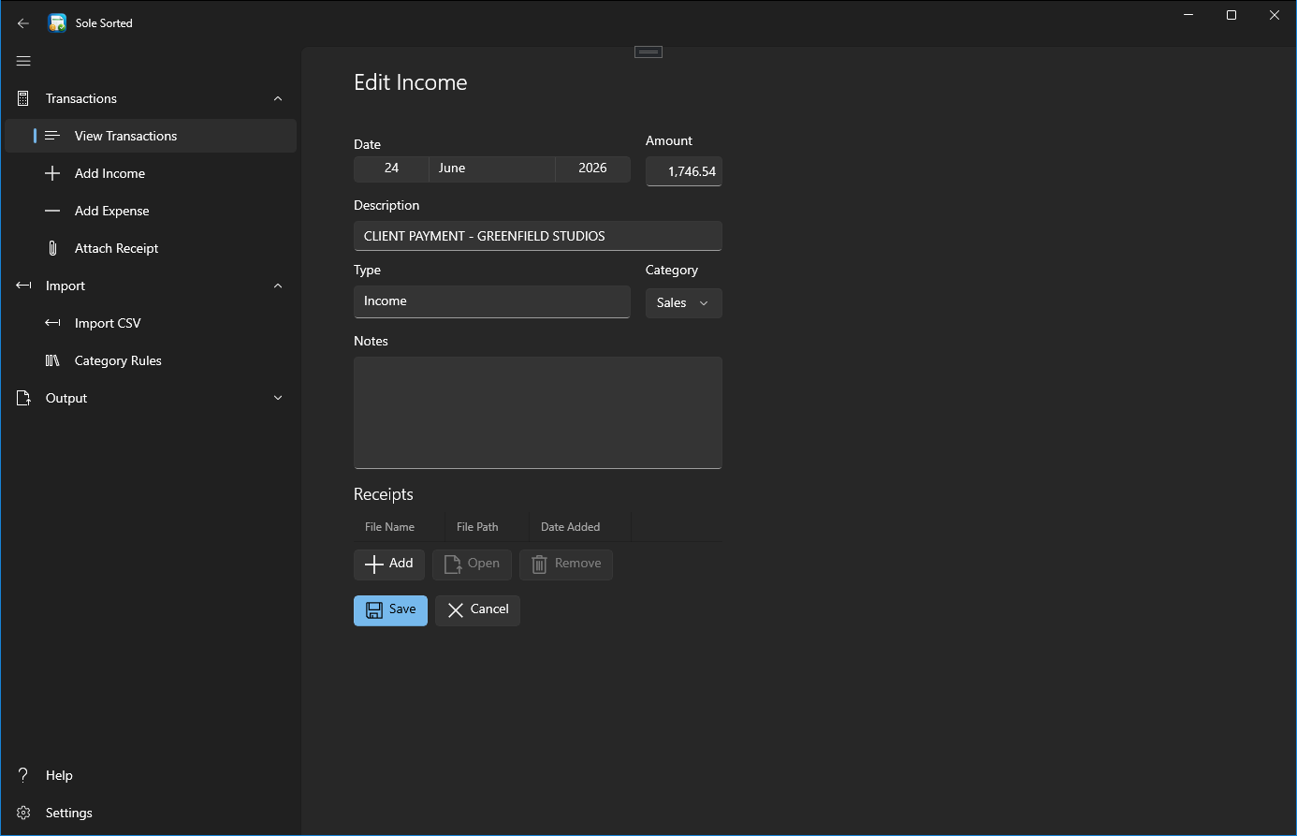The image size is (1297, 836).
Task: Collapse the Import section chevron
Action: [278, 286]
